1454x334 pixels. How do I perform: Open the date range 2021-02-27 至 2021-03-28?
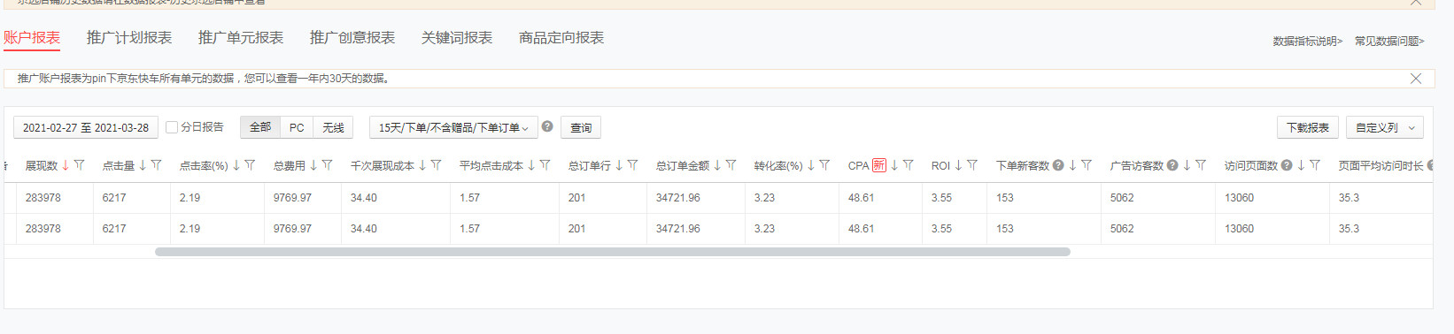click(86, 127)
